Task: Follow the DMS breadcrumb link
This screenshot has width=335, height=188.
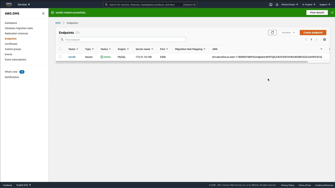Action: point(58,23)
